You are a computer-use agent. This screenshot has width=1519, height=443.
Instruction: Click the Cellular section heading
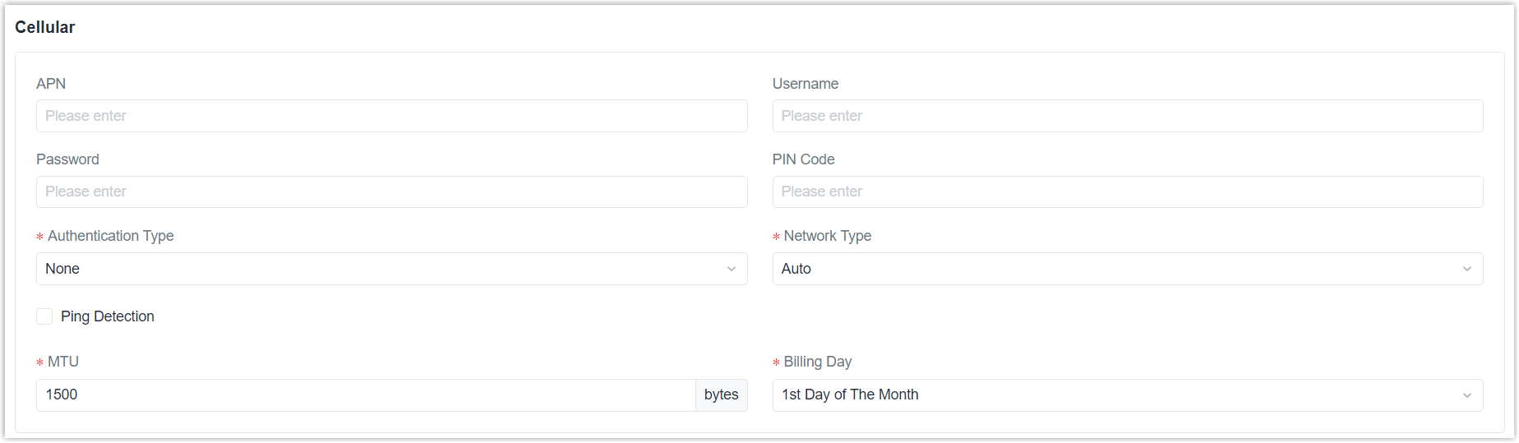[x=45, y=27]
